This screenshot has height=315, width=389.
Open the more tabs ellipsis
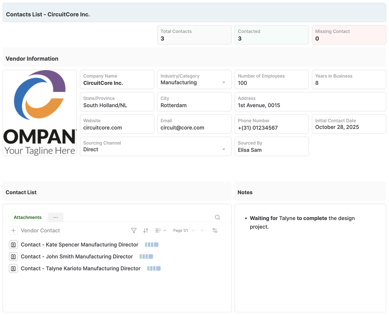(56, 217)
